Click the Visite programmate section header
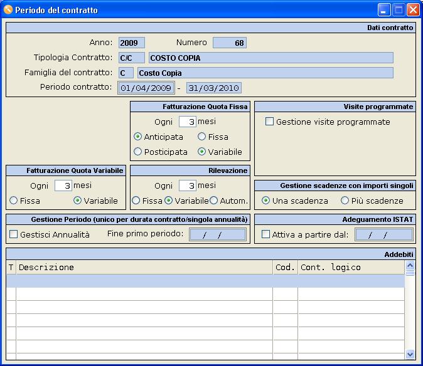The width and height of the screenshot is (423, 366). pos(335,107)
